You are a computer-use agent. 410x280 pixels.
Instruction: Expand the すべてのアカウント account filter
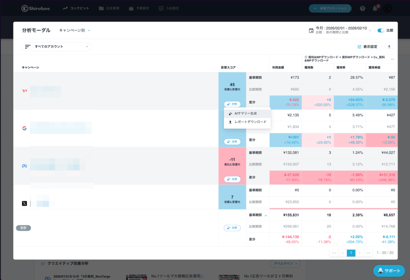(x=56, y=47)
